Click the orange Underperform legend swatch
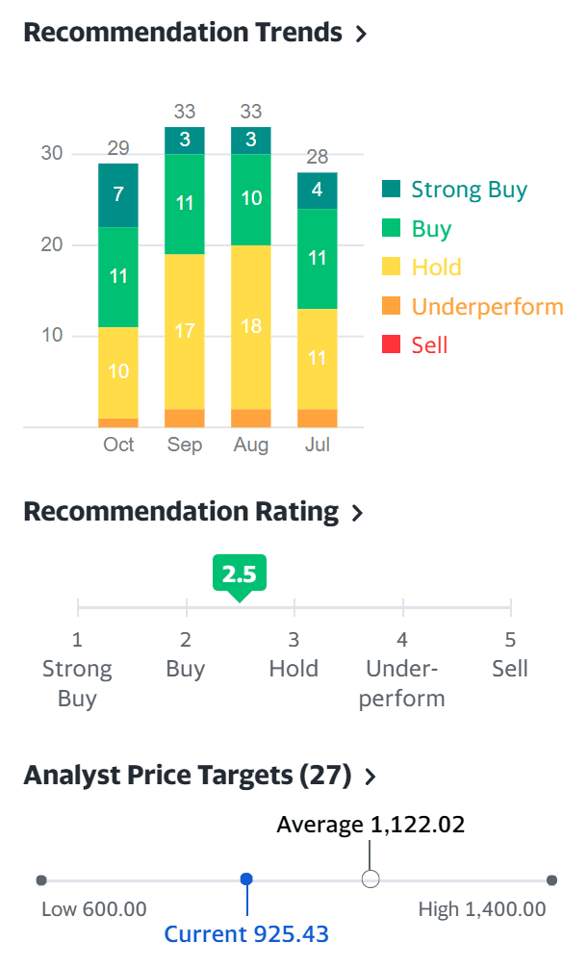Viewport: 588px width, 968px height. (391, 307)
